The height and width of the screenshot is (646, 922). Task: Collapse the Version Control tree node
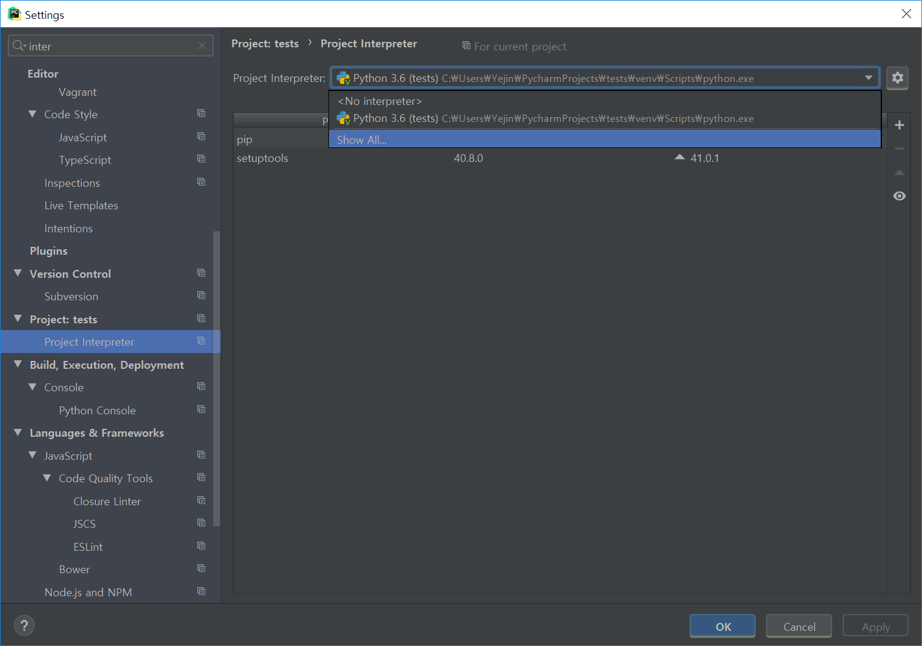(18, 274)
